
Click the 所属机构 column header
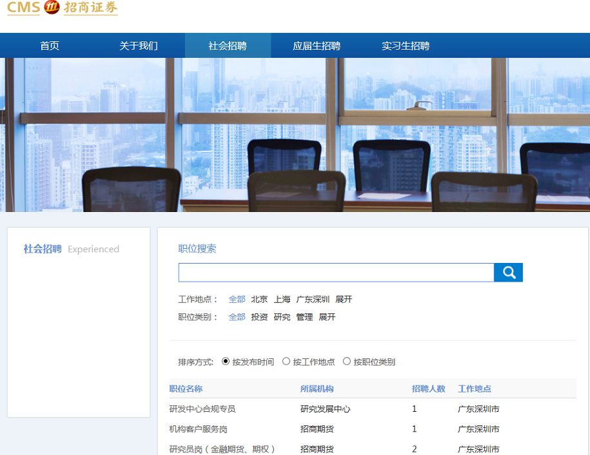[317, 389]
